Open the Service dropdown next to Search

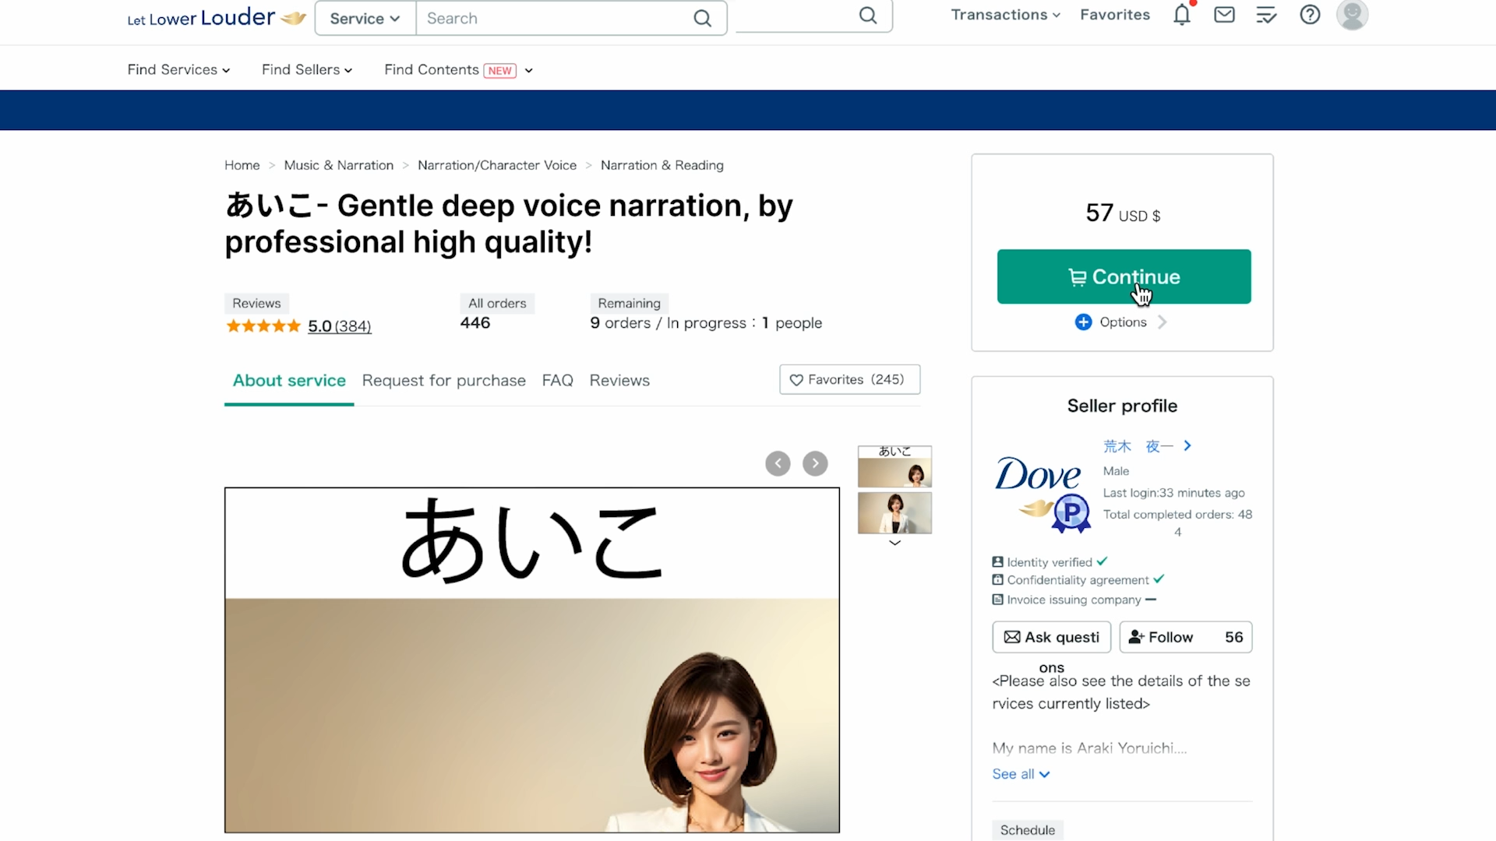(x=365, y=19)
